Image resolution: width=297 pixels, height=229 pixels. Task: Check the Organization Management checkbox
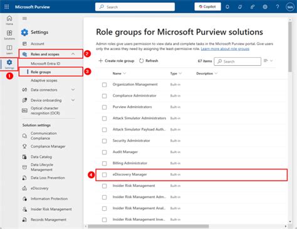pyautogui.click(x=105, y=85)
